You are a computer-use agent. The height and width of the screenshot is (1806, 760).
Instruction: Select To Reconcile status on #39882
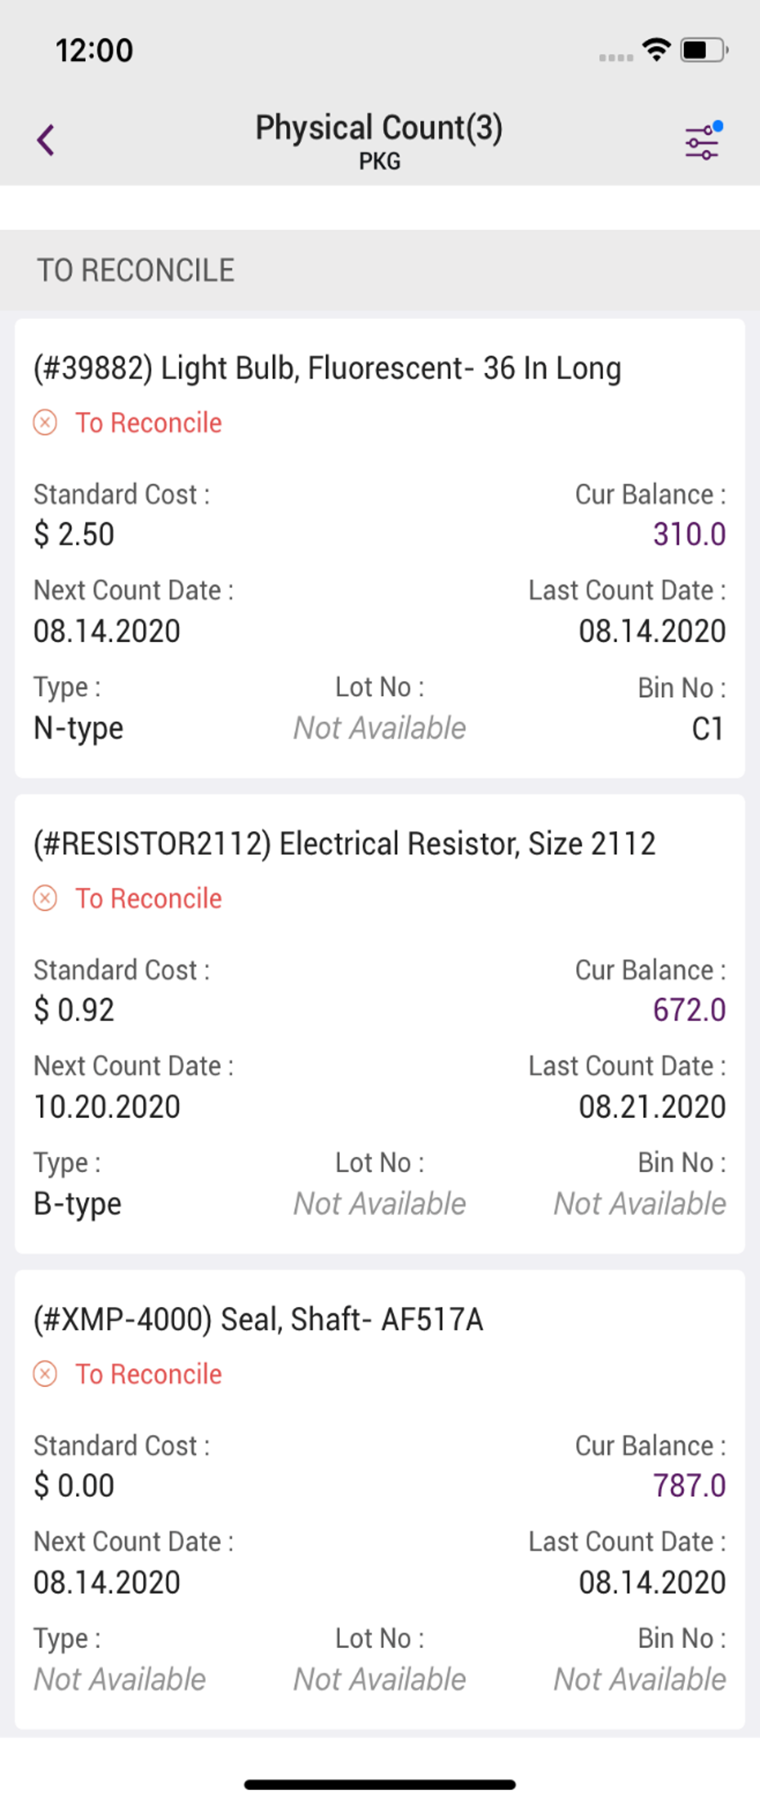(x=149, y=423)
